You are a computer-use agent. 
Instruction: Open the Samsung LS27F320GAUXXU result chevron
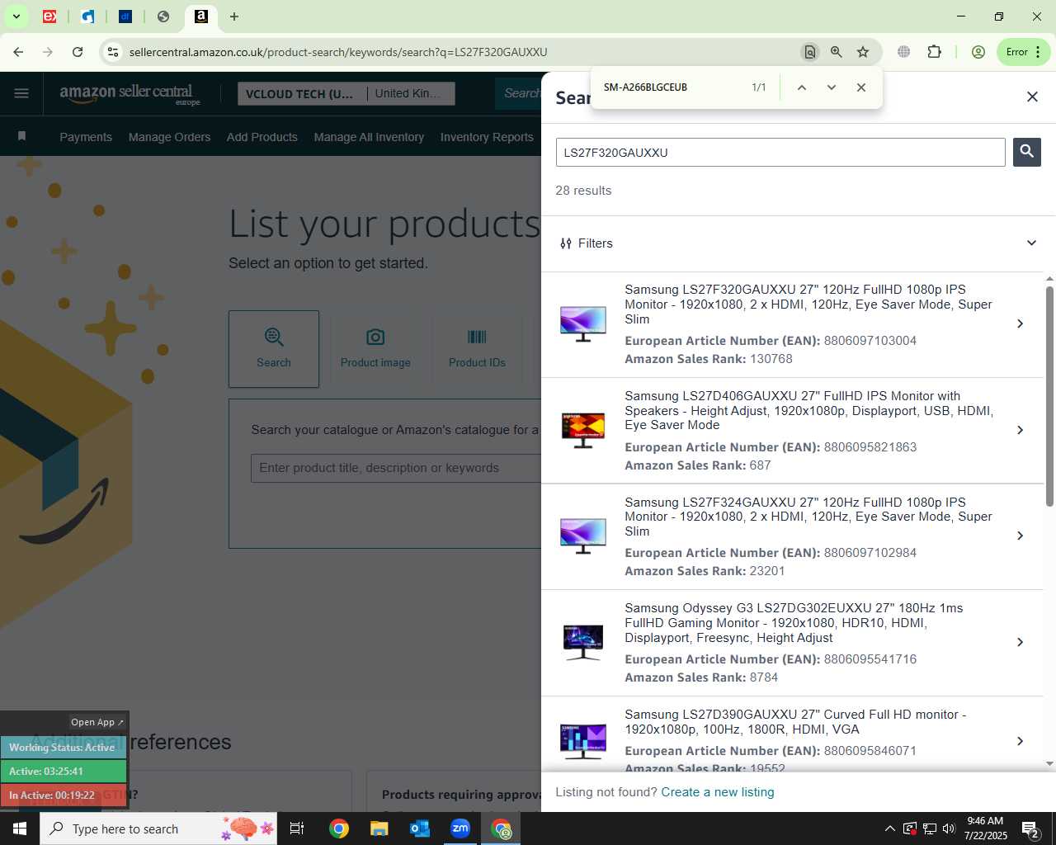pyautogui.click(x=1021, y=323)
